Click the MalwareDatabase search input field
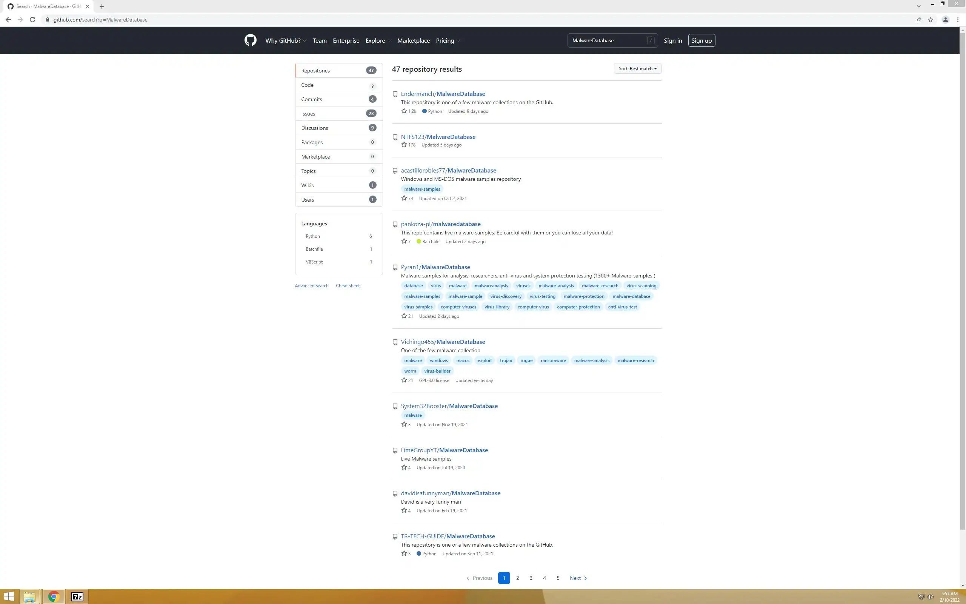The width and height of the screenshot is (966, 604). pos(607,41)
